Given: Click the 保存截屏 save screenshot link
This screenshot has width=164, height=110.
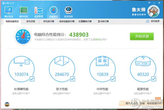Looking at the screenshot, I should pyautogui.click(x=155, y=21).
